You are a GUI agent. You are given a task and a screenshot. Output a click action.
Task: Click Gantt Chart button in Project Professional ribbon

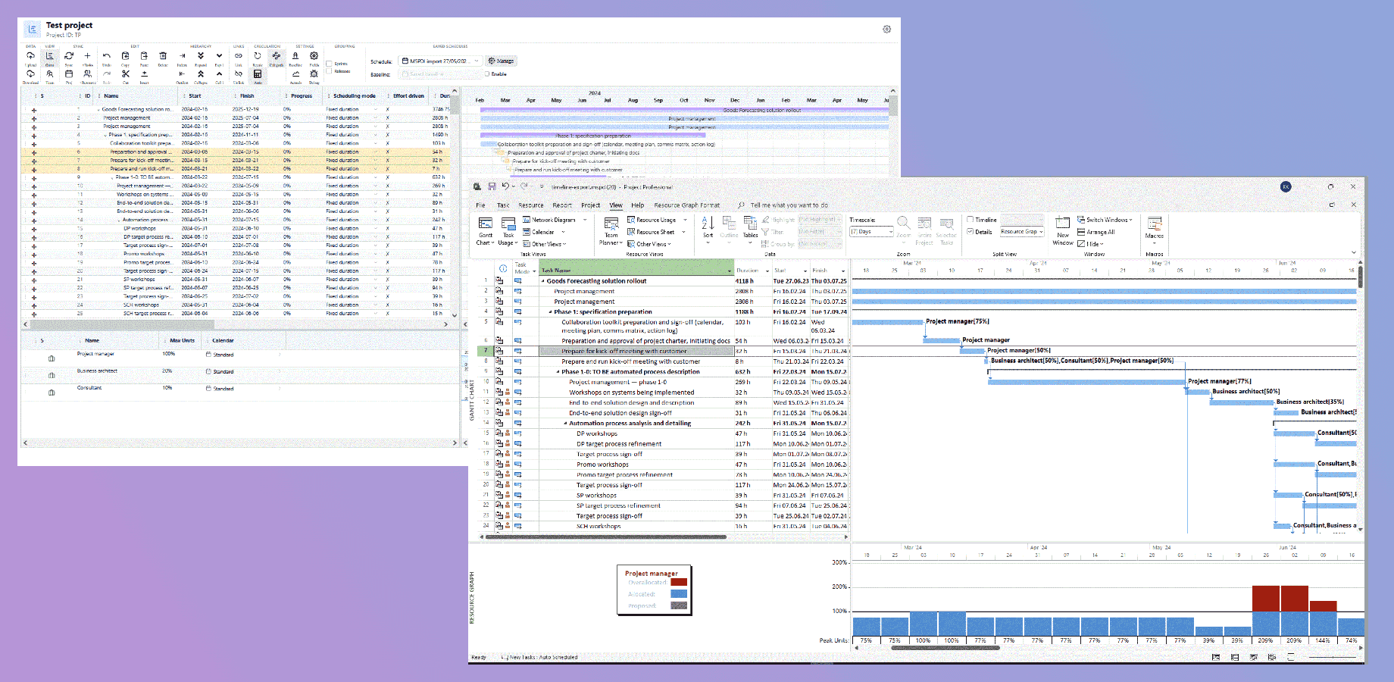[x=486, y=231]
